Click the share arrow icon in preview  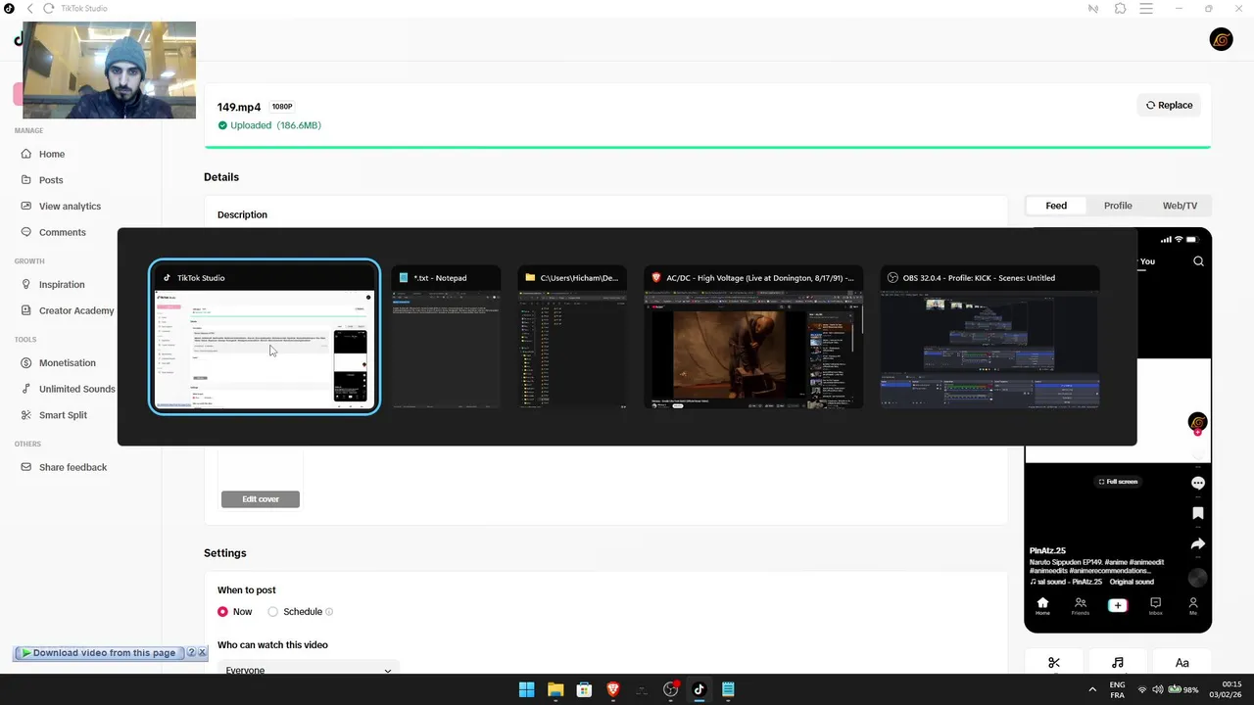click(1197, 543)
